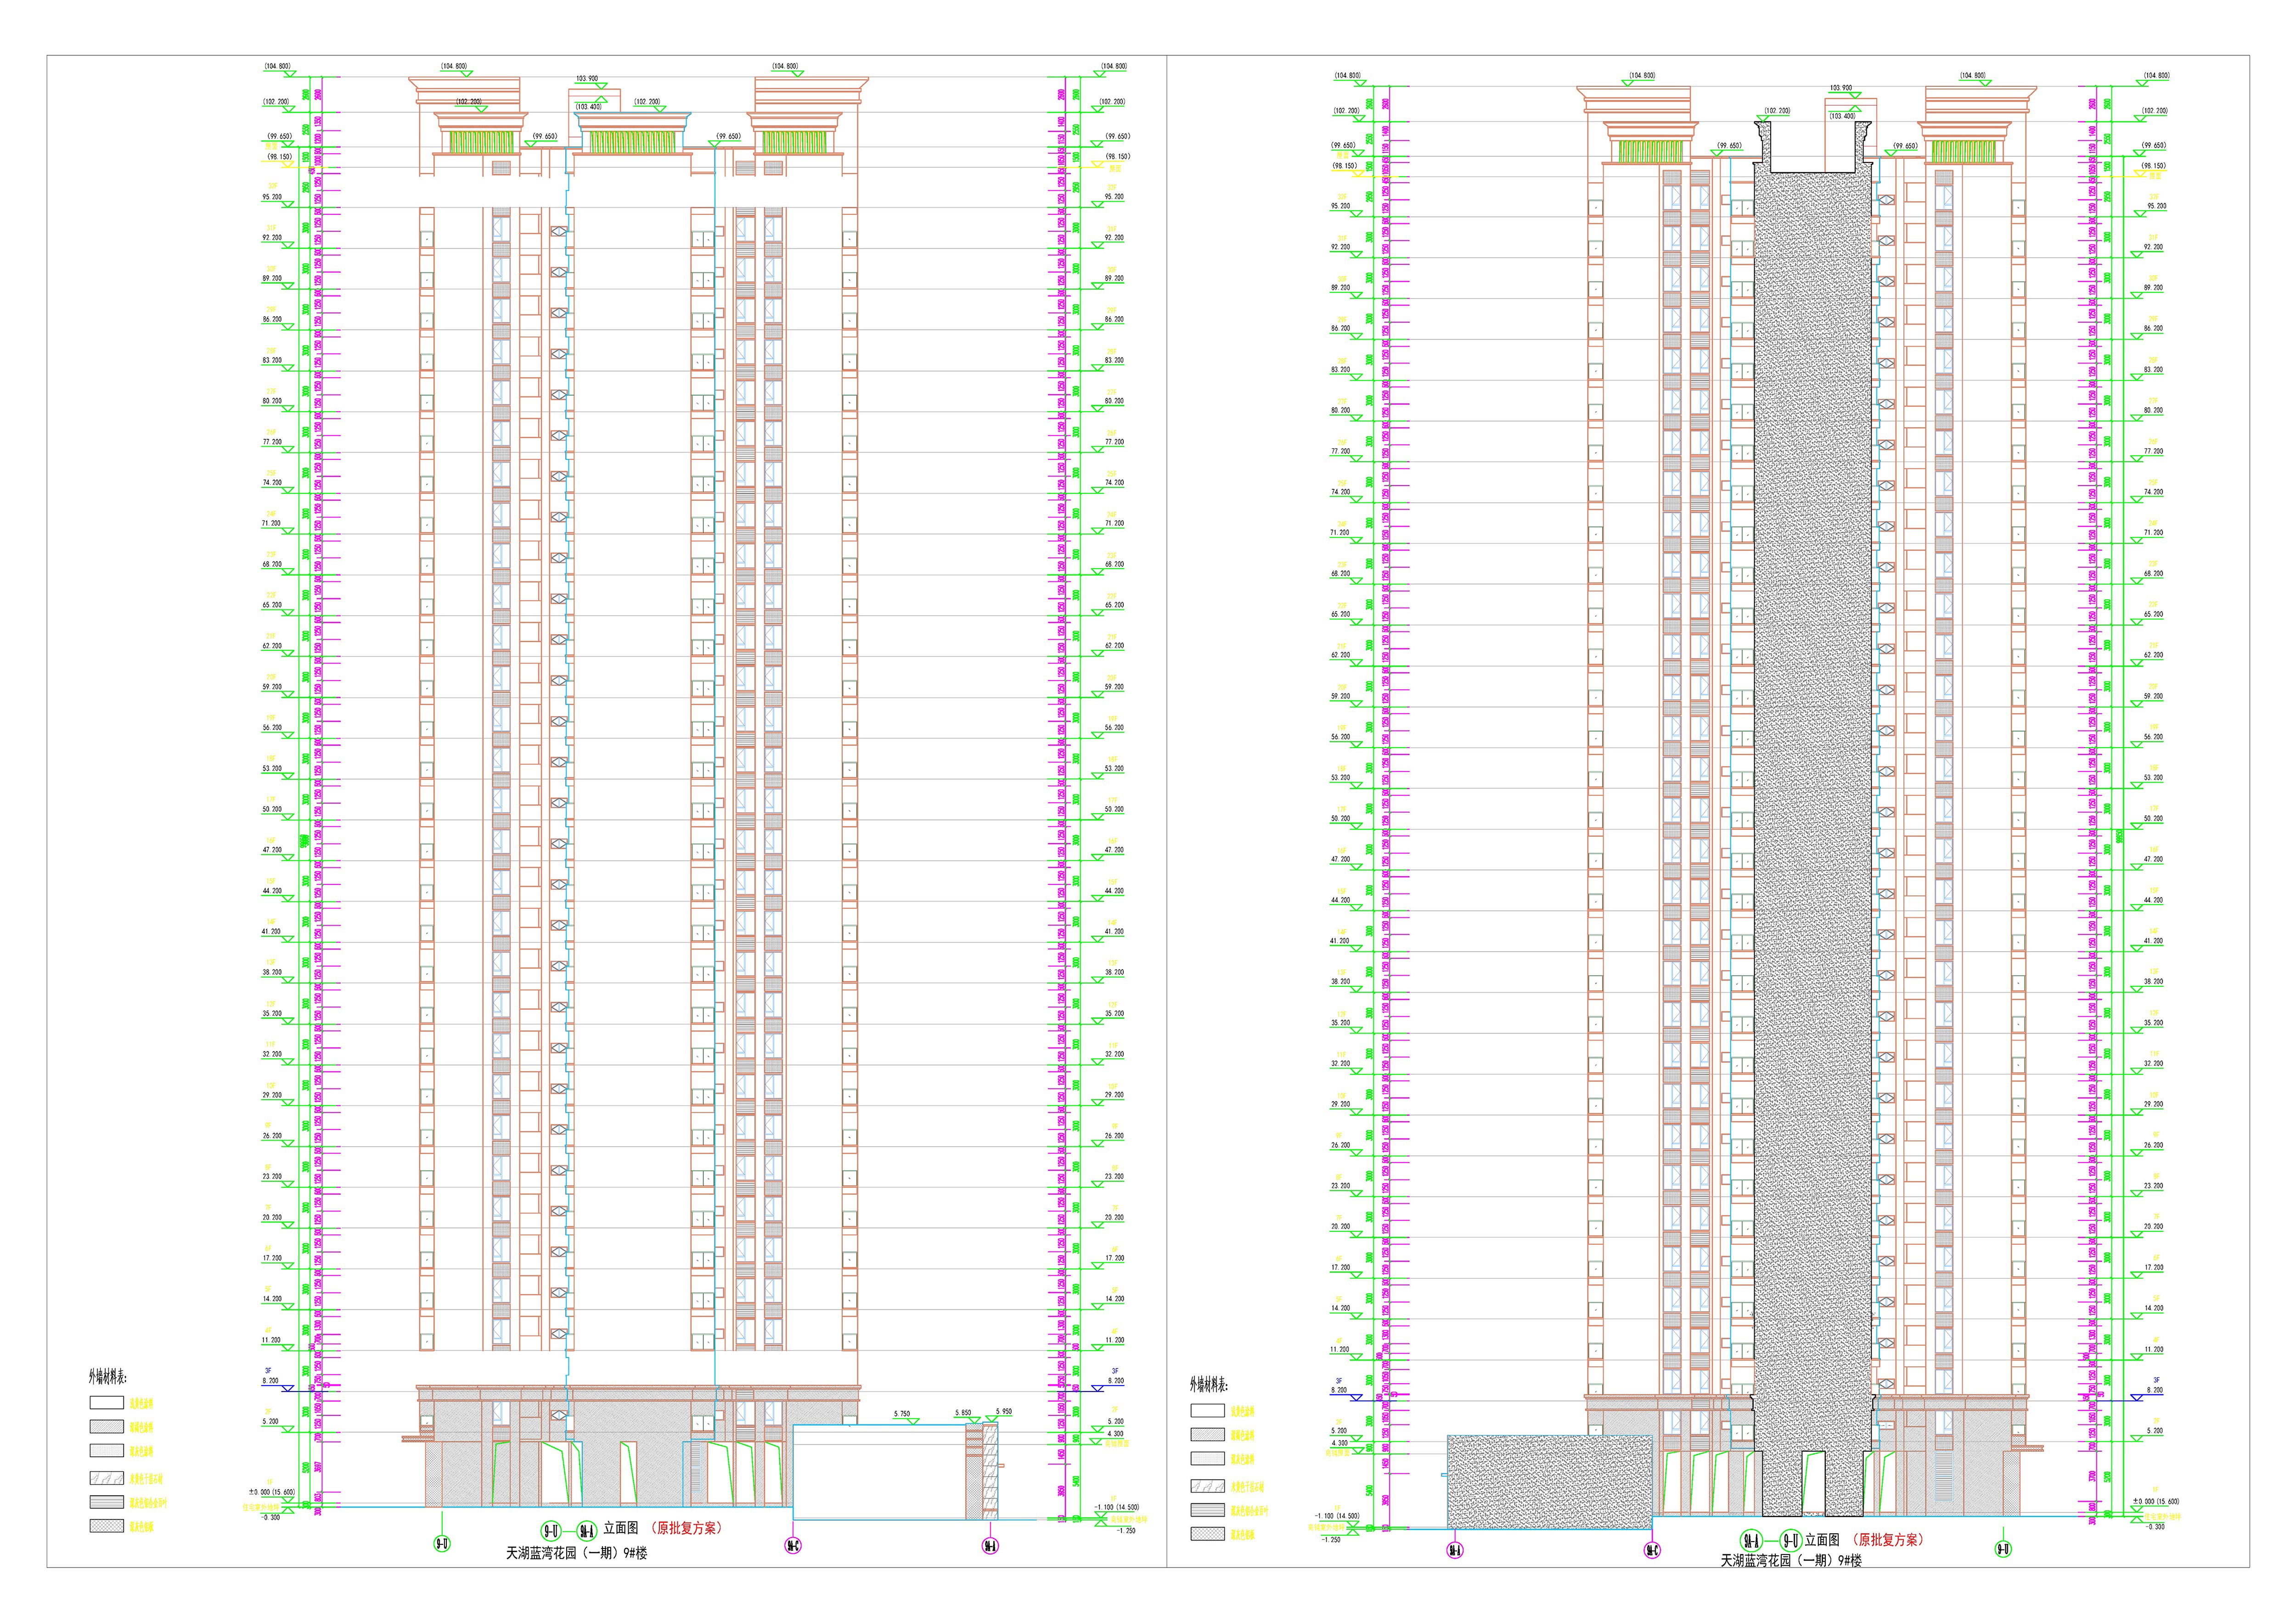Select the blank 浅黄色涂料 swatch in left legend

tap(107, 1403)
